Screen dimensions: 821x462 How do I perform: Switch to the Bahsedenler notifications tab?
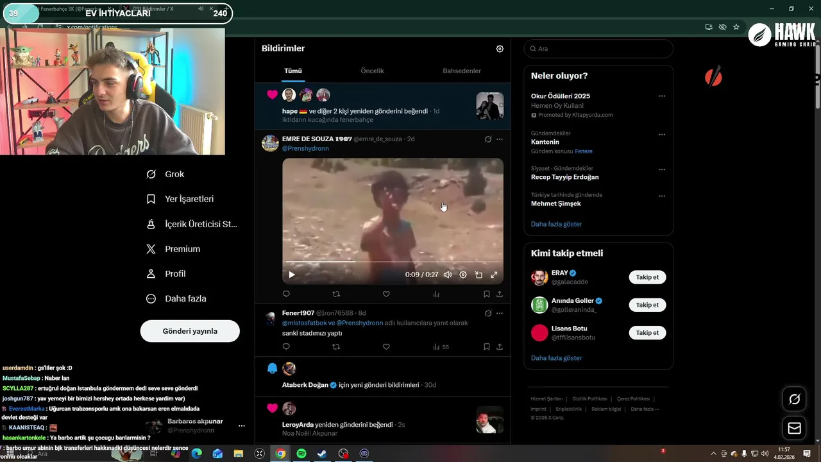tap(462, 71)
